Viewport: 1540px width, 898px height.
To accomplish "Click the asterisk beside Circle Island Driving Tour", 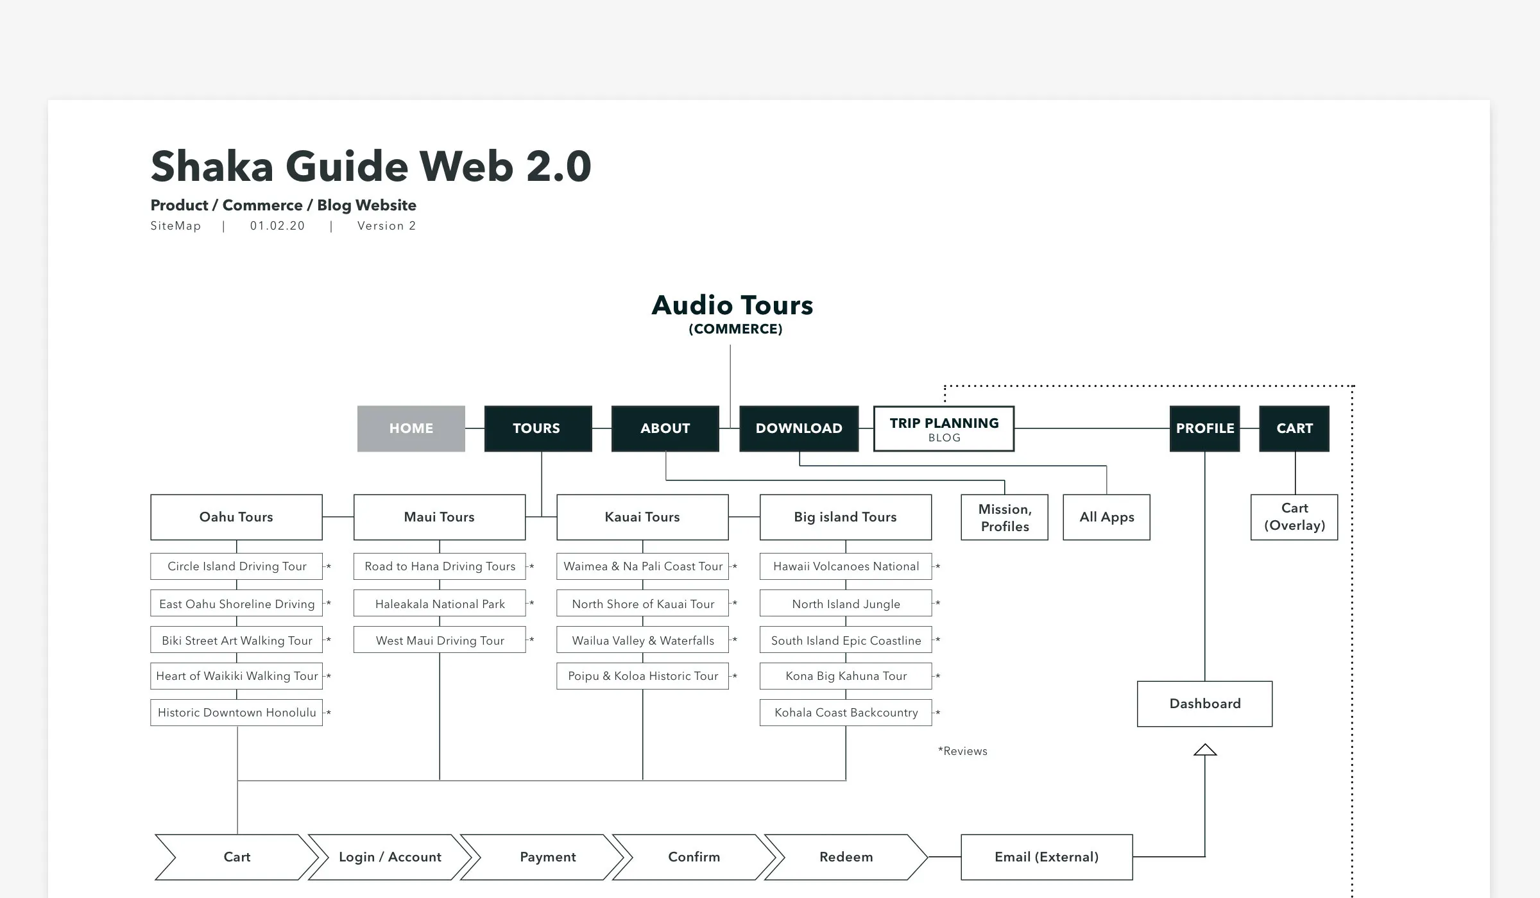I will 329,567.
